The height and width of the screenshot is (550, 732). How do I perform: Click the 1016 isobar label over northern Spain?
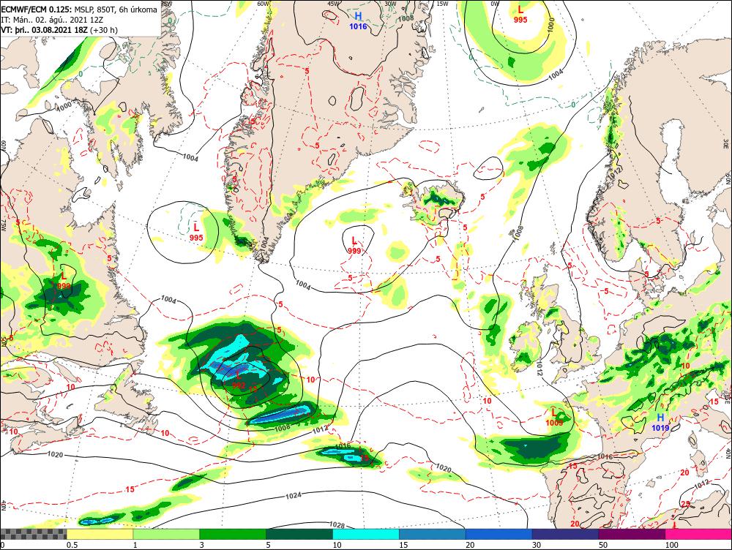605,456
